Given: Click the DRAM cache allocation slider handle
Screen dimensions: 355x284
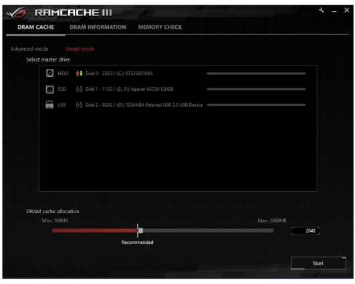Looking at the screenshot, I should click(140, 231).
